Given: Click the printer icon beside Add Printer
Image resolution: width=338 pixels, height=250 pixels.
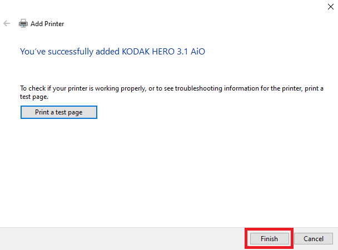Looking at the screenshot, I should (x=23, y=23).
